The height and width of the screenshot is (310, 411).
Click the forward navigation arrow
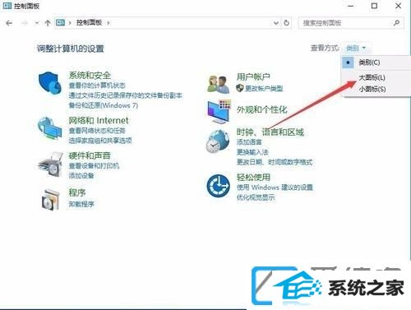coord(25,23)
